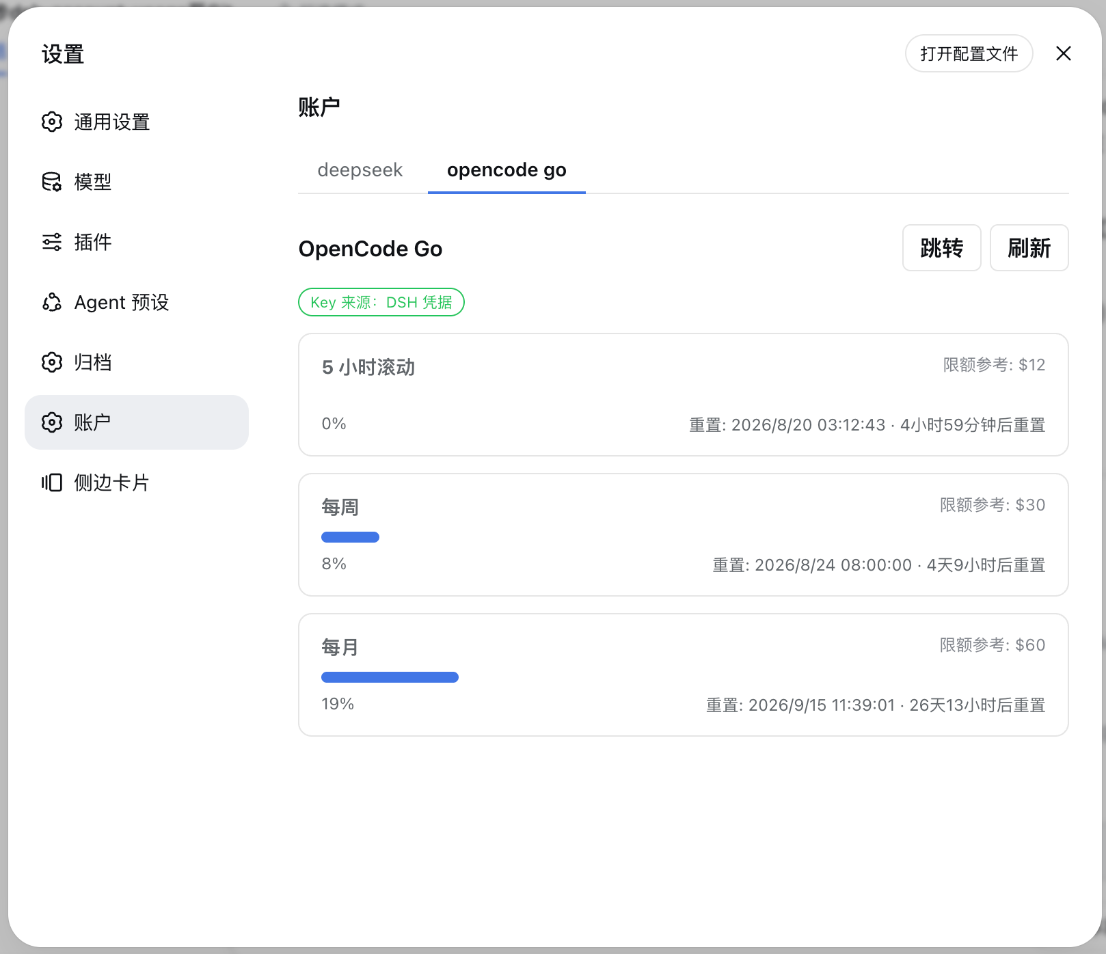Click the database icon beside 模型
Screen dimensions: 1106x954
[52, 182]
